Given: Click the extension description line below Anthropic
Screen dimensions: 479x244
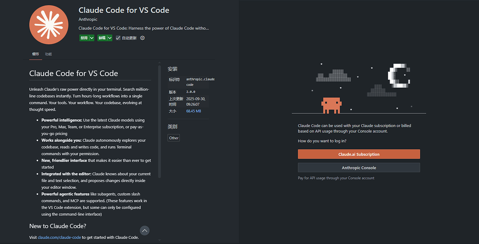Looking at the screenshot, I should pyautogui.click(x=144, y=28).
